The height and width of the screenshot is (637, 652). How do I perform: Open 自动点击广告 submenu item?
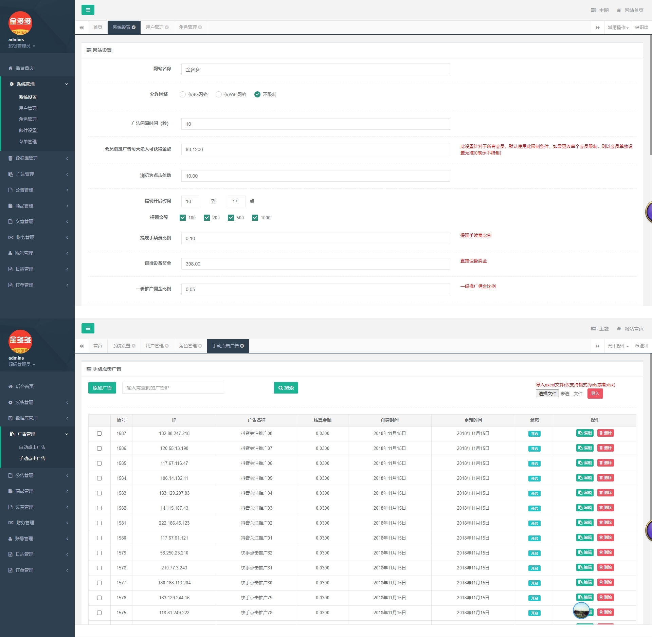[32, 447]
